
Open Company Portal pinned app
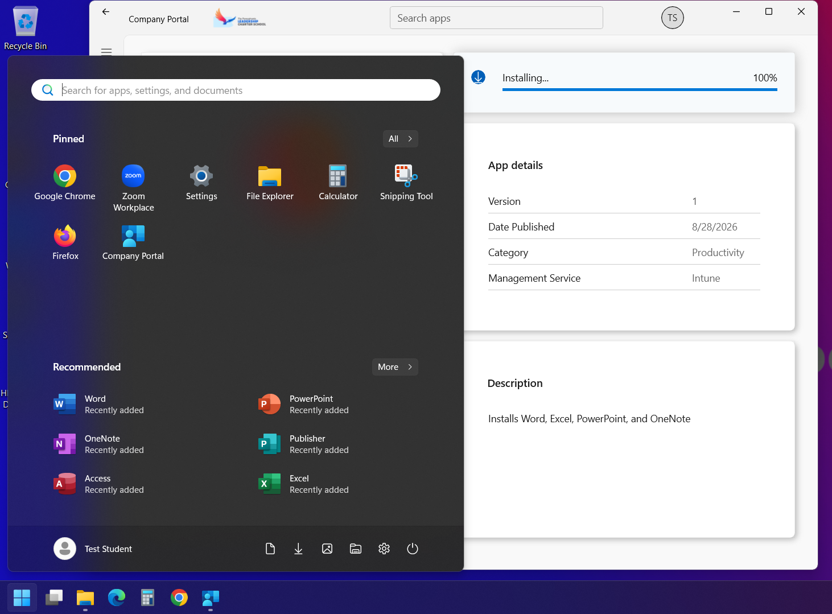tap(133, 243)
